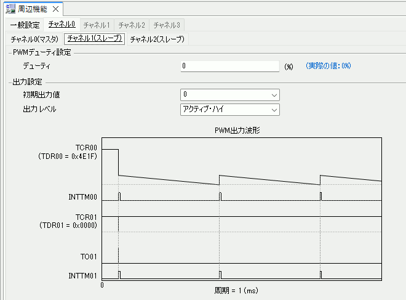406x300 pixels.
Task: Click the PWMデューティ設定 group heading
Action: (42, 52)
